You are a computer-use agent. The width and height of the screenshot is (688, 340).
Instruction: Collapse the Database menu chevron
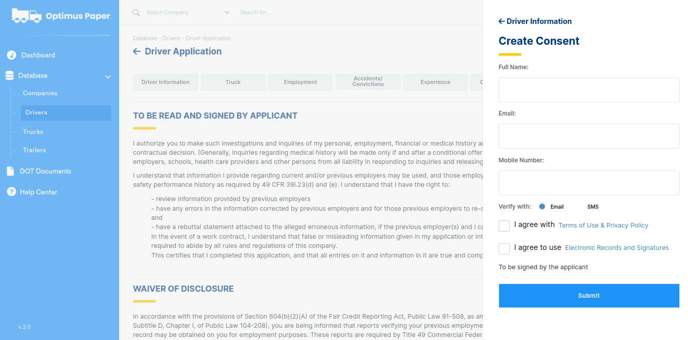[x=108, y=77]
